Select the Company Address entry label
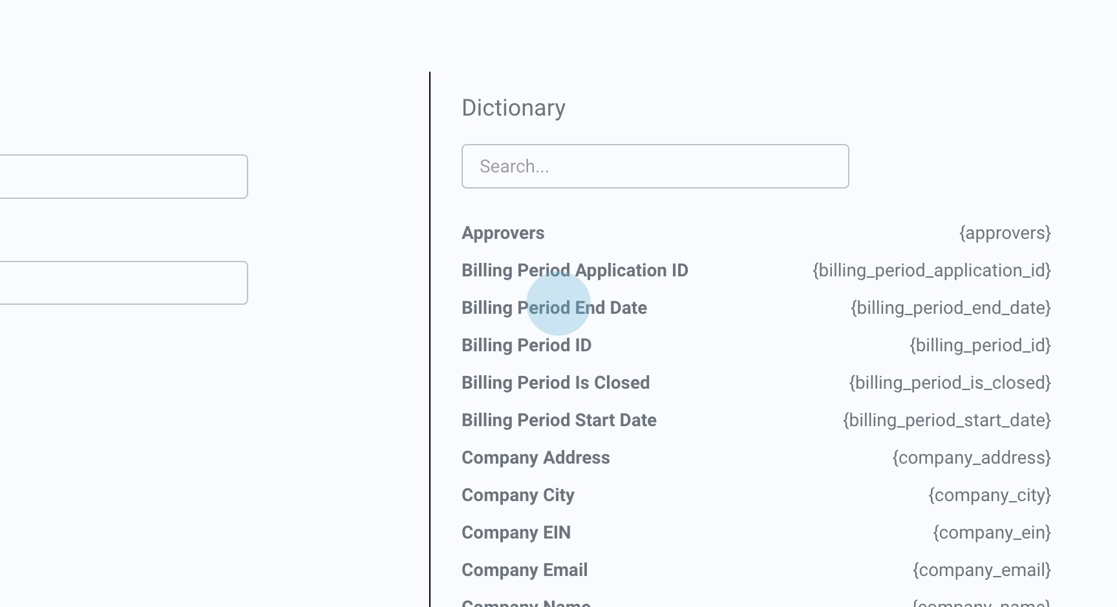 tap(535, 458)
